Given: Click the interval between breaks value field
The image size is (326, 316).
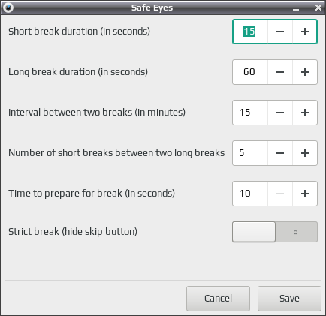Looking at the screenshot, I should [250, 113].
